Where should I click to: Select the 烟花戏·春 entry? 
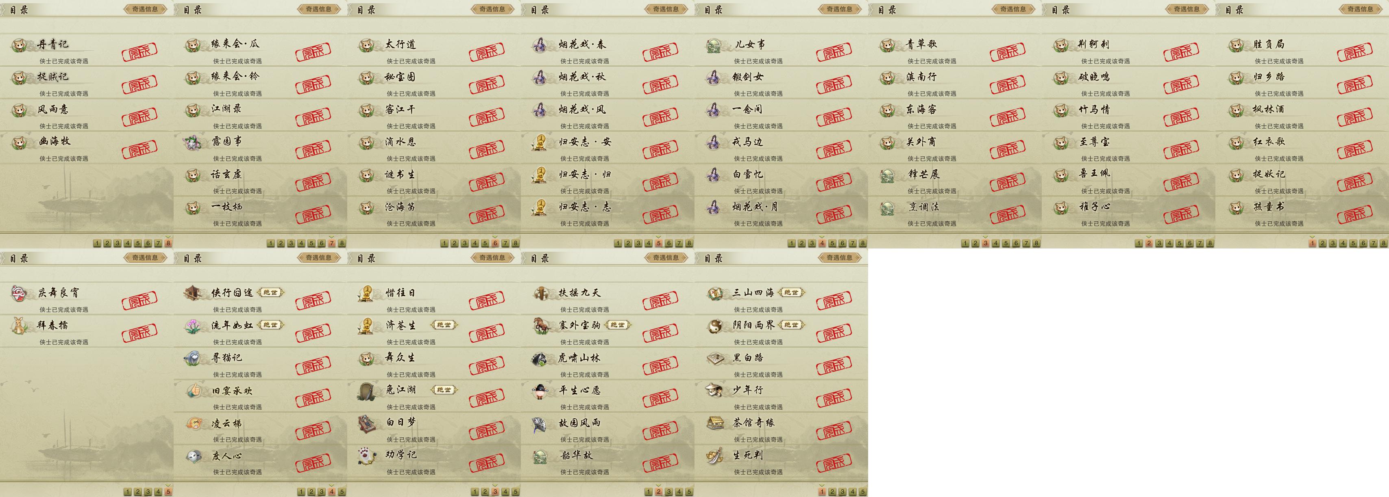point(607,50)
